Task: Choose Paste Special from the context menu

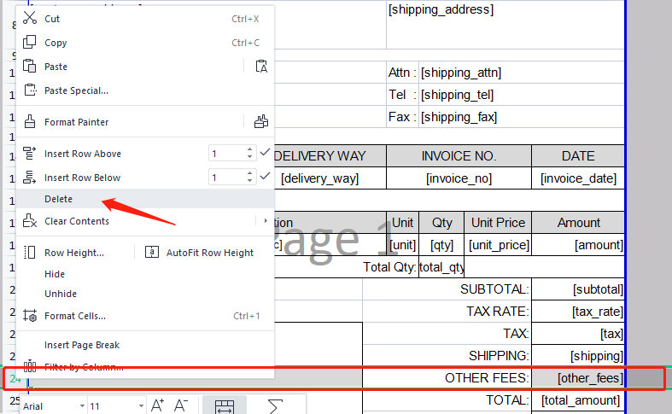Action: [x=76, y=90]
